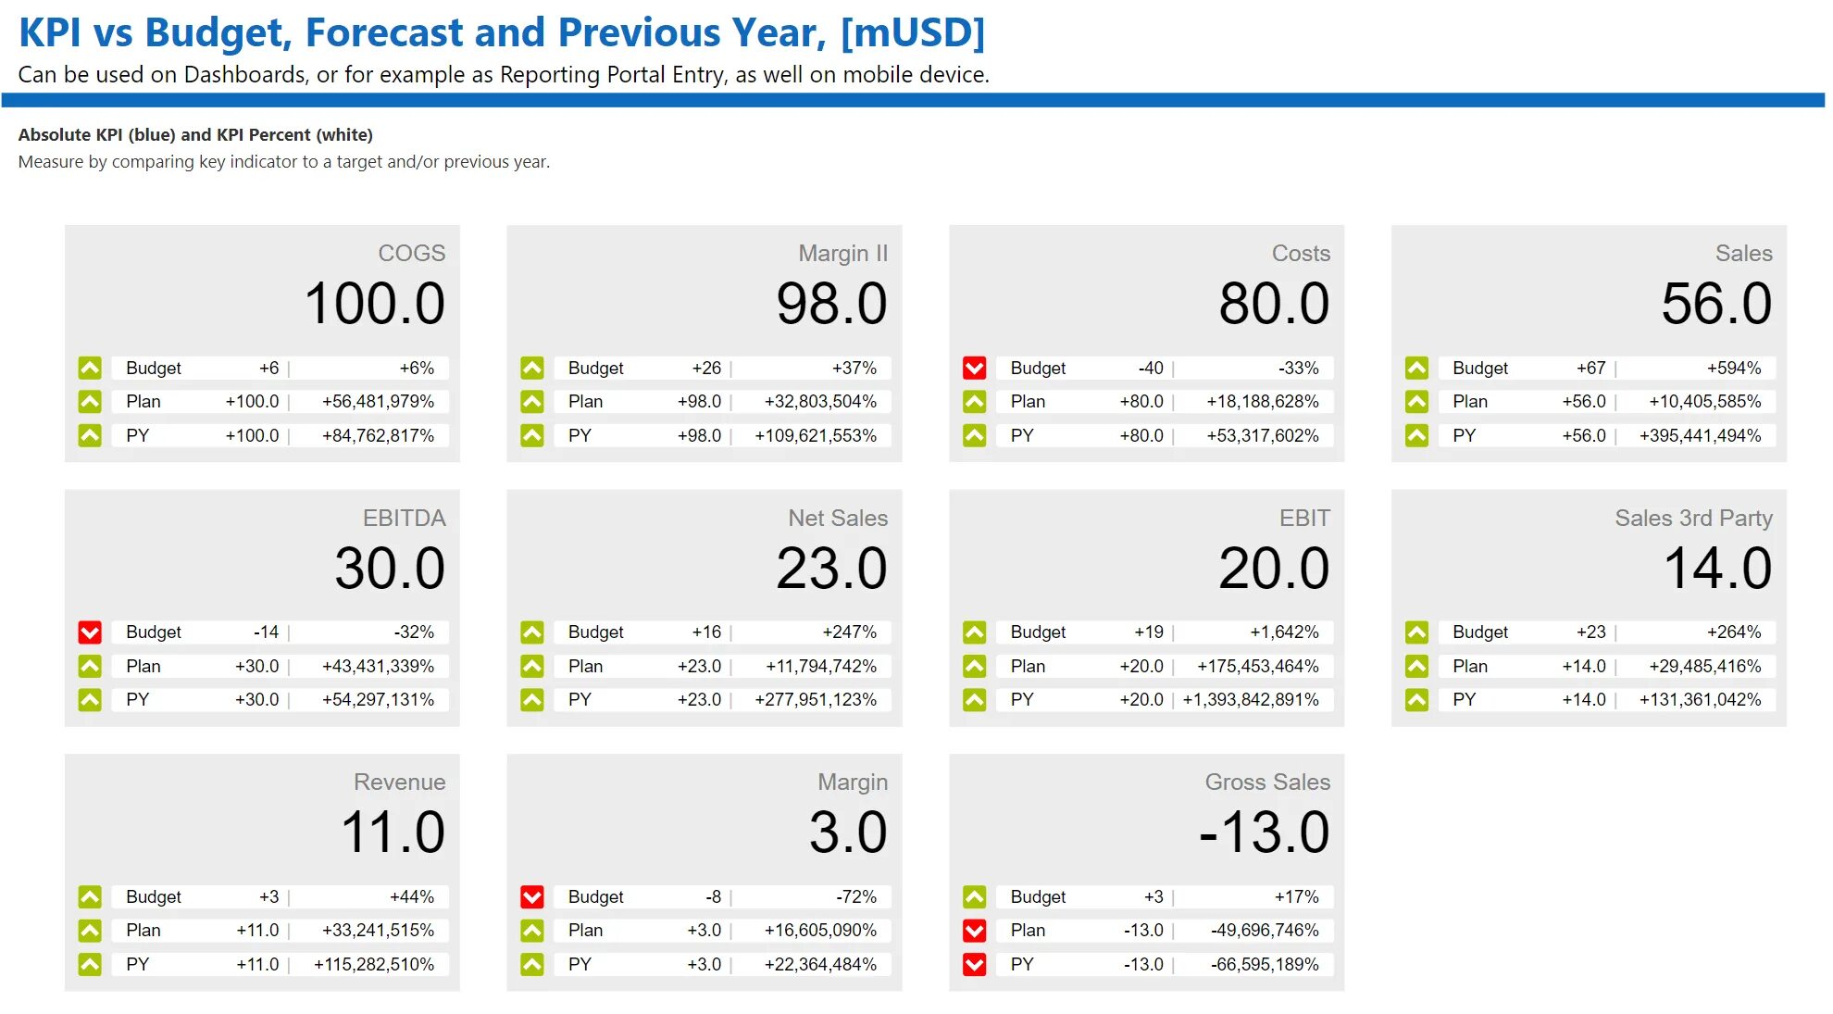Click red down arrow for Margin Budget
The width and height of the screenshot is (1833, 1014).
[x=532, y=896]
